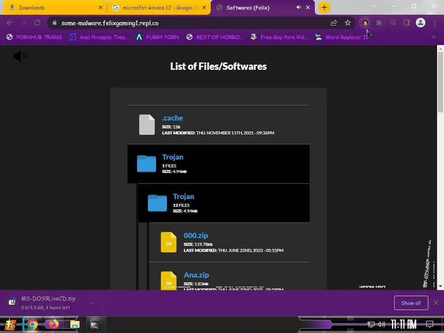This screenshot has width=444, height=333.
Task: Open a new tab with plus button
Action: (324, 7)
